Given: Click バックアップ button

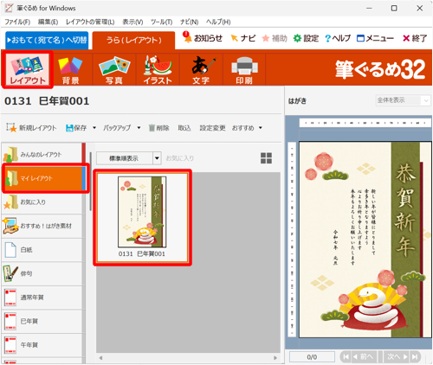Looking at the screenshot, I should click(x=117, y=128).
